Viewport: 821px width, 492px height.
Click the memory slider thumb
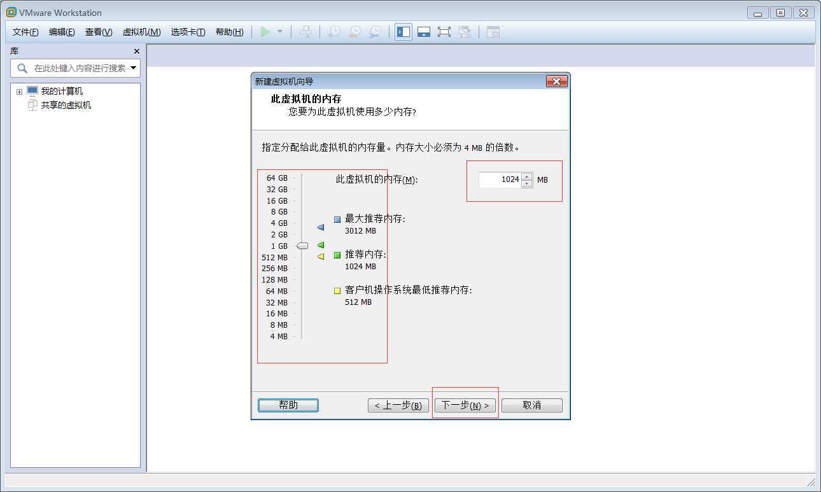click(302, 246)
